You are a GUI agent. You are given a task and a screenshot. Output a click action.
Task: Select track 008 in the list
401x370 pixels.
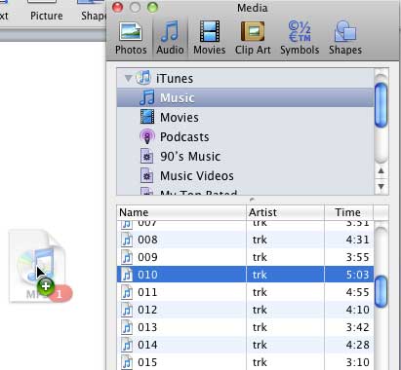coord(245,240)
